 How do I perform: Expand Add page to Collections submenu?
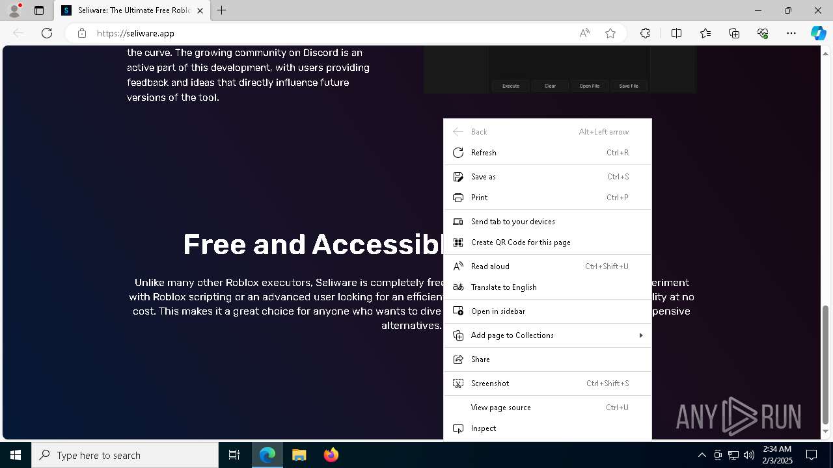(547, 335)
